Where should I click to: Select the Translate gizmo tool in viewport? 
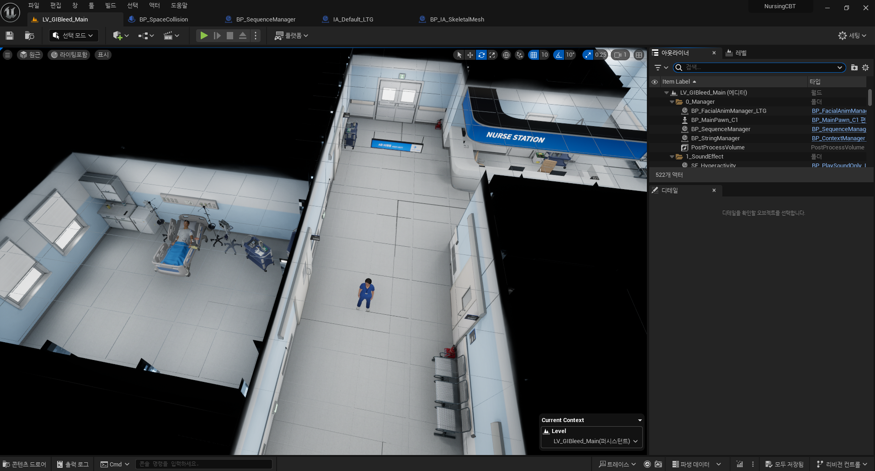(470, 55)
